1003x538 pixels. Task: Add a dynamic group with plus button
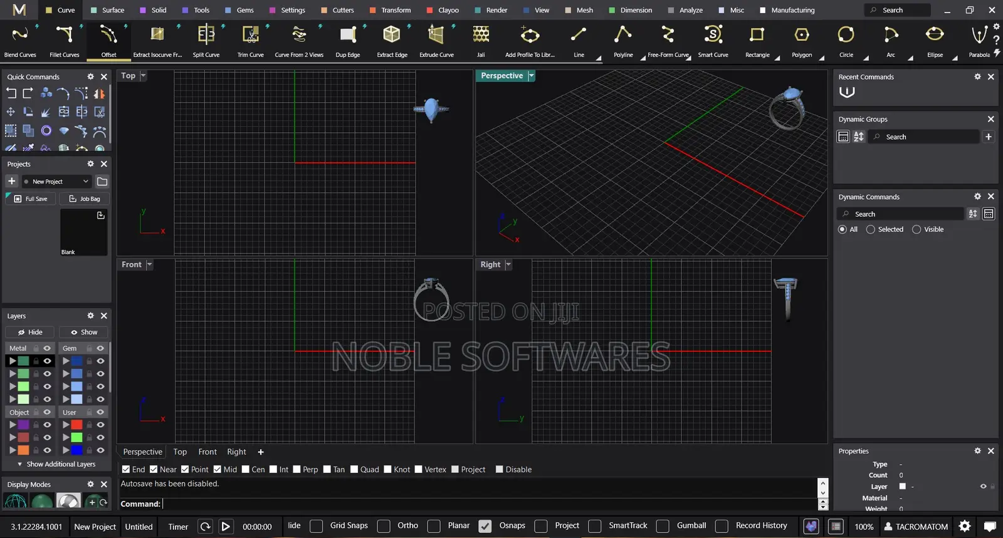click(989, 137)
